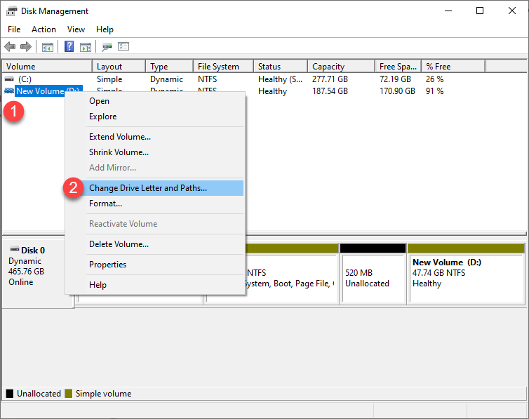Image resolution: width=529 pixels, height=419 pixels.
Task: Click the Disk Management title bar icon
Action: [11, 11]
